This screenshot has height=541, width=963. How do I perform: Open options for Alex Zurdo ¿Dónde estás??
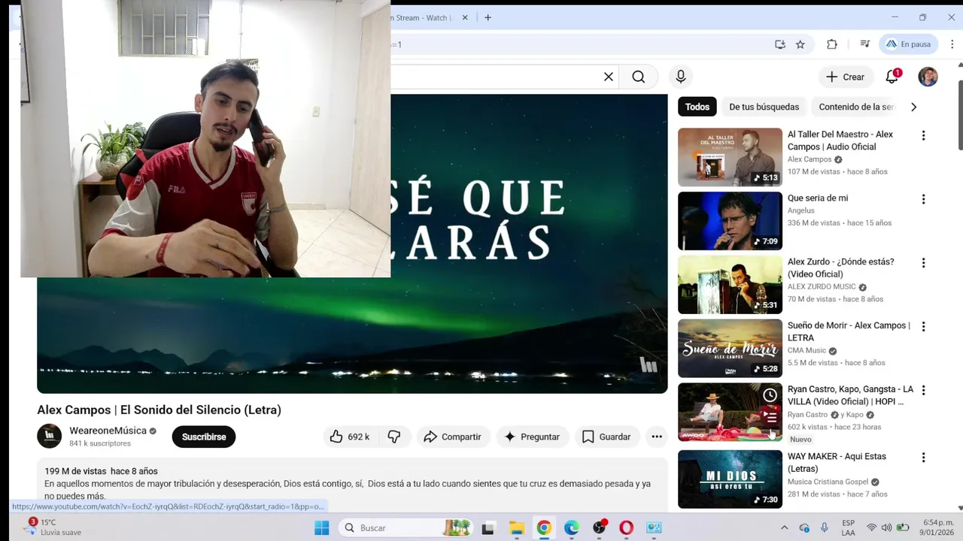point(923,264)
